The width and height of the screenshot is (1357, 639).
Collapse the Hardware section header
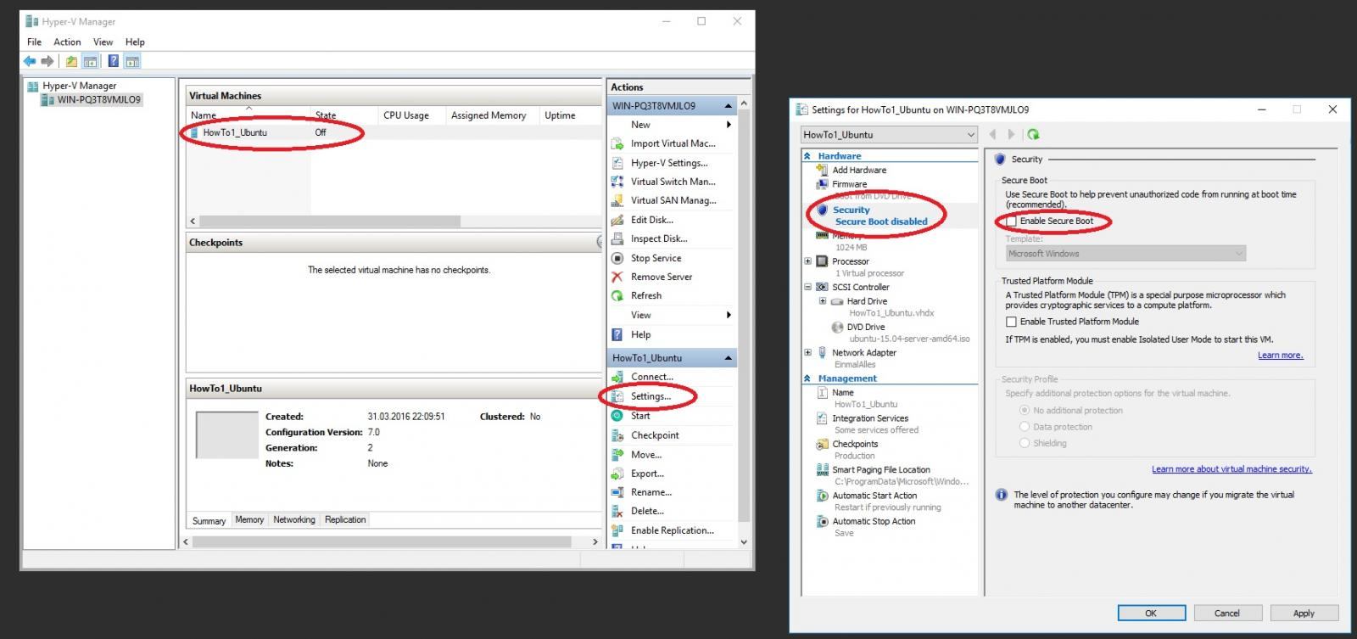coord(807,156)
